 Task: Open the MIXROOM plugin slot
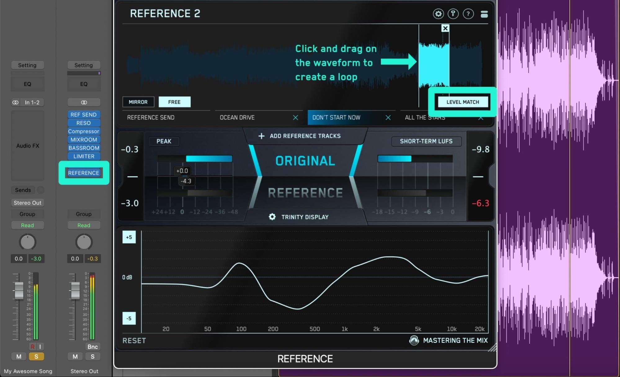click(x=84, y=140)
